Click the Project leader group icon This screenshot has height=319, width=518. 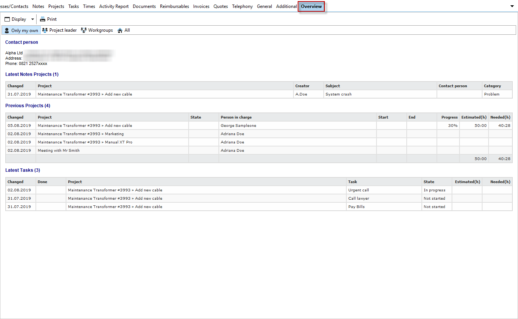click(x=45, y=30)
